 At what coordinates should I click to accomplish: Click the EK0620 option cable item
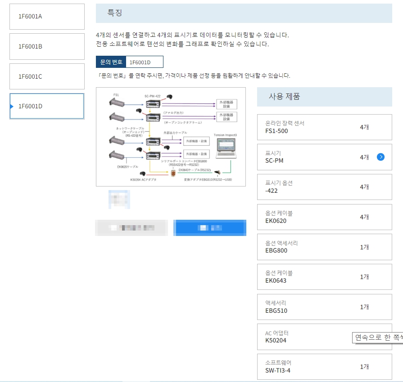(x=324, y=217)
